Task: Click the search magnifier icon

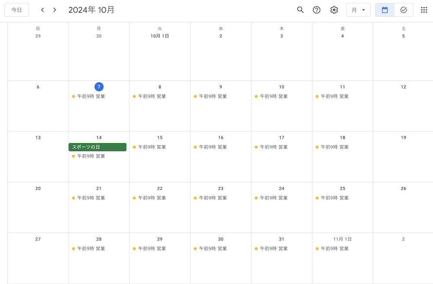Action: point(300,10)
